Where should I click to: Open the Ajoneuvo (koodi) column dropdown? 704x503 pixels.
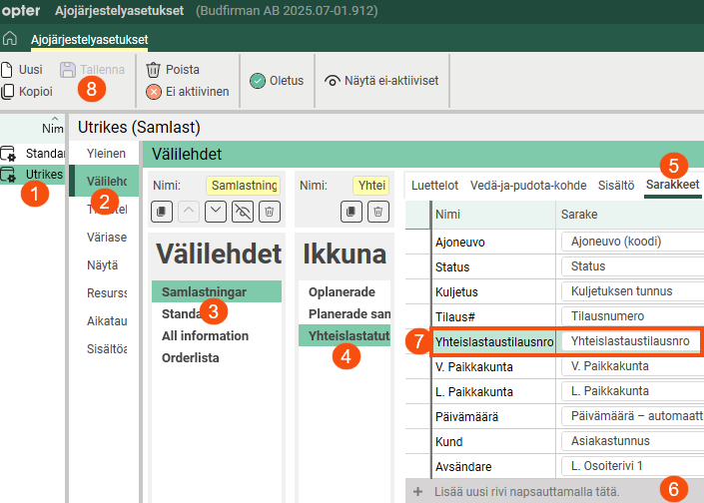(x=631, y=241)
